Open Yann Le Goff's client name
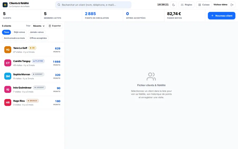 point(20,48)
